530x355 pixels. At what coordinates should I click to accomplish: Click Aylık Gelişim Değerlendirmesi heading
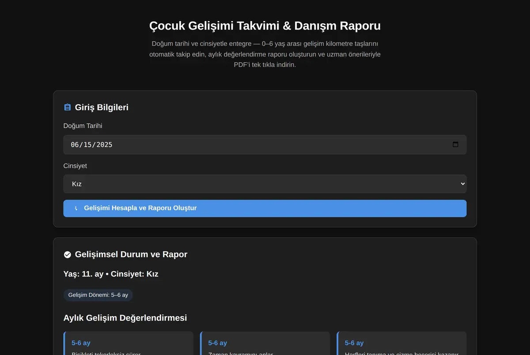point(125,318)
